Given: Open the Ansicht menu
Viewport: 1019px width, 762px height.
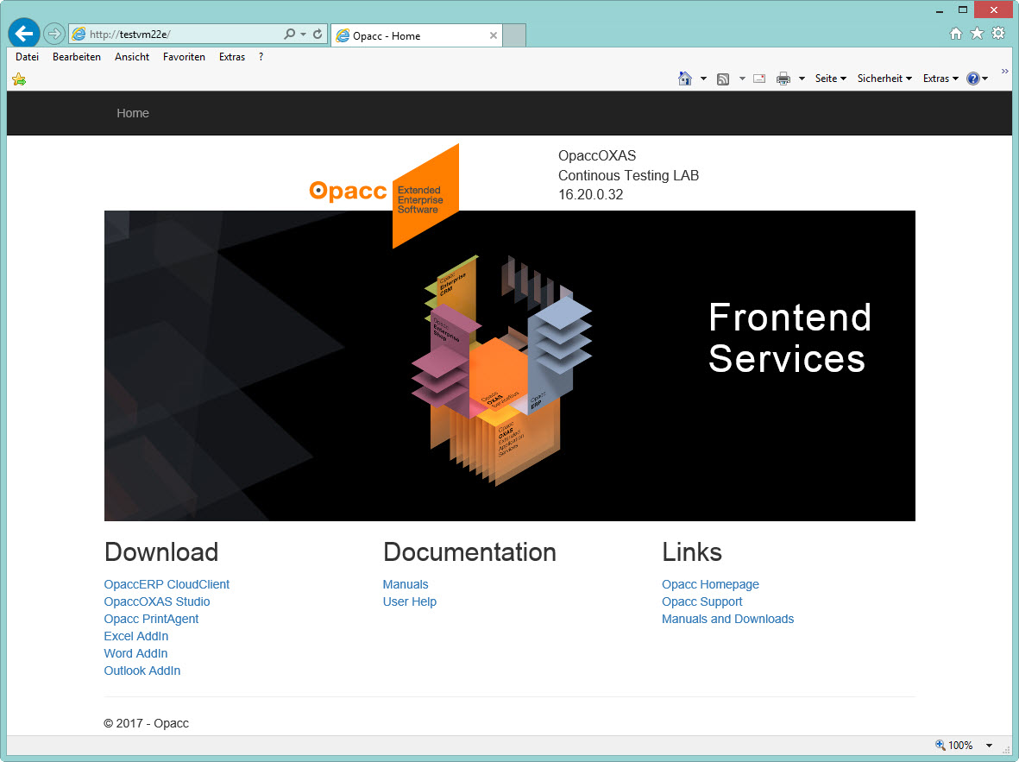Looking at the screenshot, I should (132, 57).
